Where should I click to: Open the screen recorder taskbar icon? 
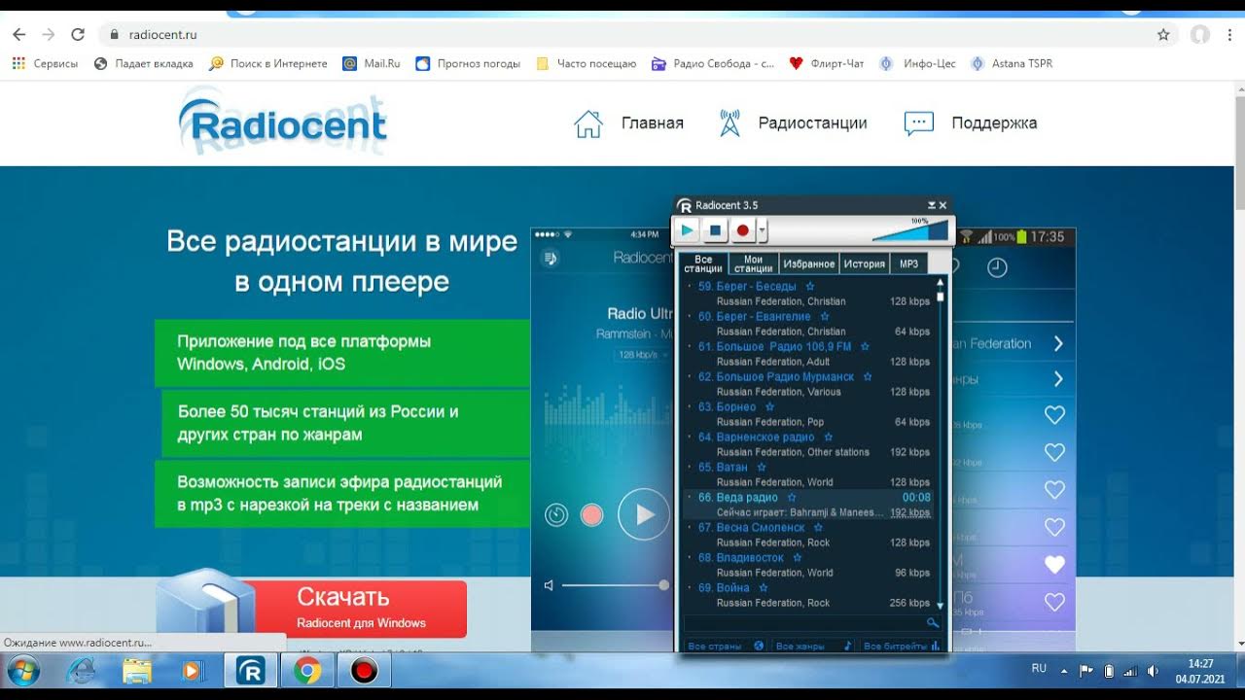point(365,671)
